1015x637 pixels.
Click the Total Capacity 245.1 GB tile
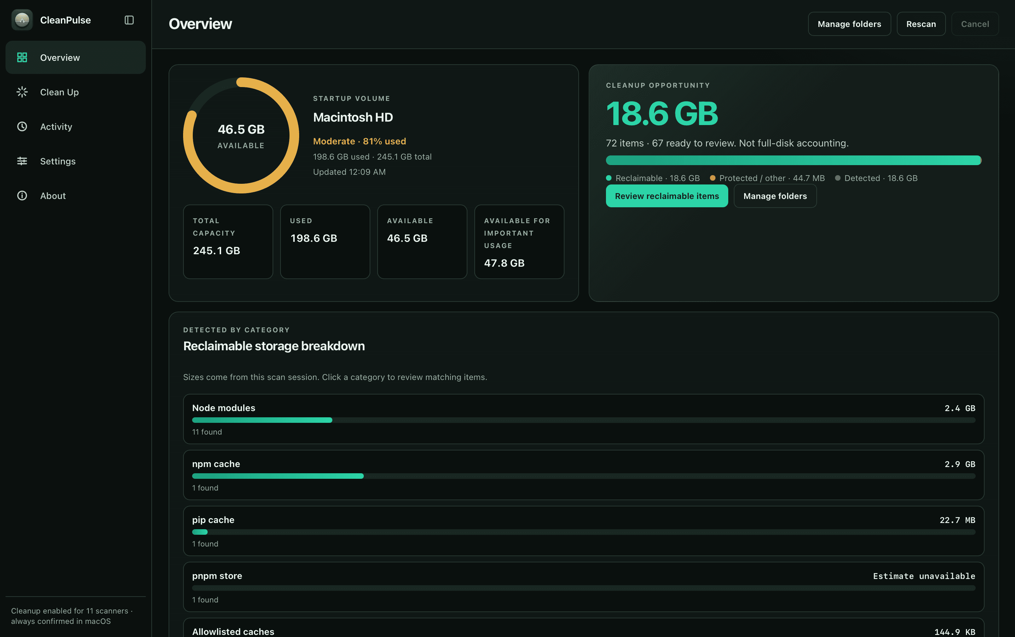click(x=228, y=242)
